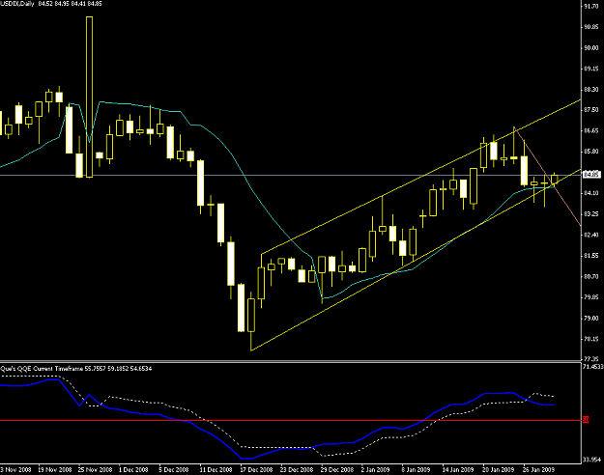Screen dimensions: 604x475
Task: Select the 1 Dec 2008 date label
Action: pos(133,469)
